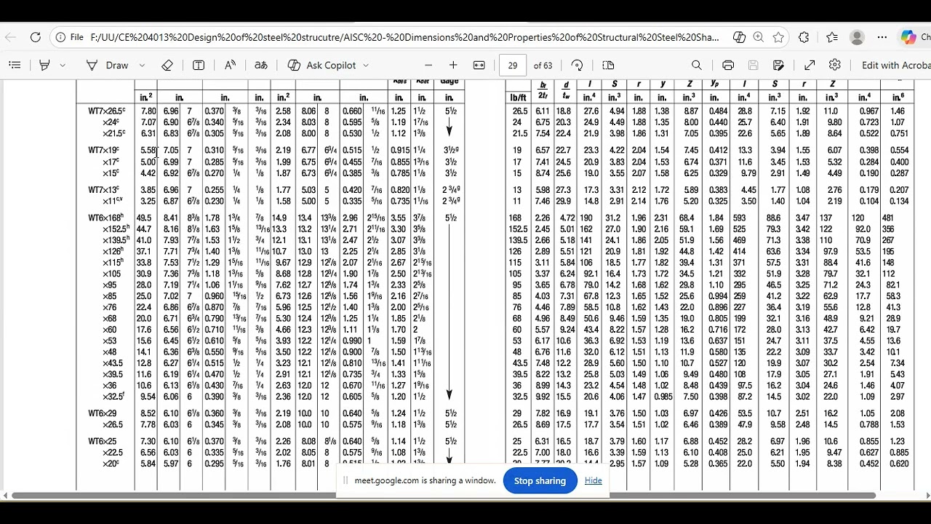
Task: Click the scrollbar's right arrow
Action: click(926, 496)
